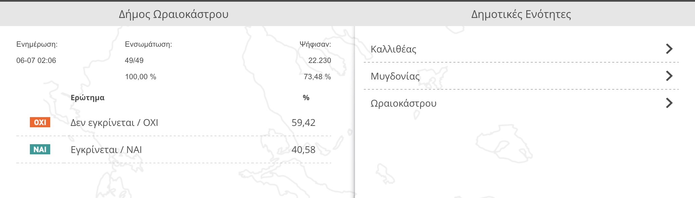Click the update time 06-07 02:06
The height and width of the screenshot is (198, 695).
click(36, 61)
